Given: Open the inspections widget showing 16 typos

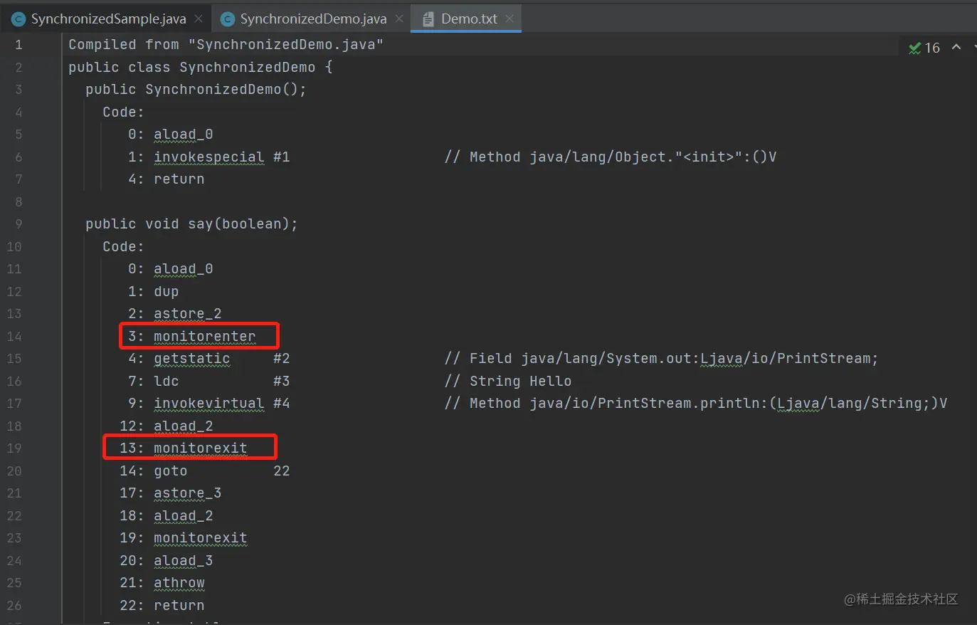Looking at the screenshot, I should pos(924,48).
